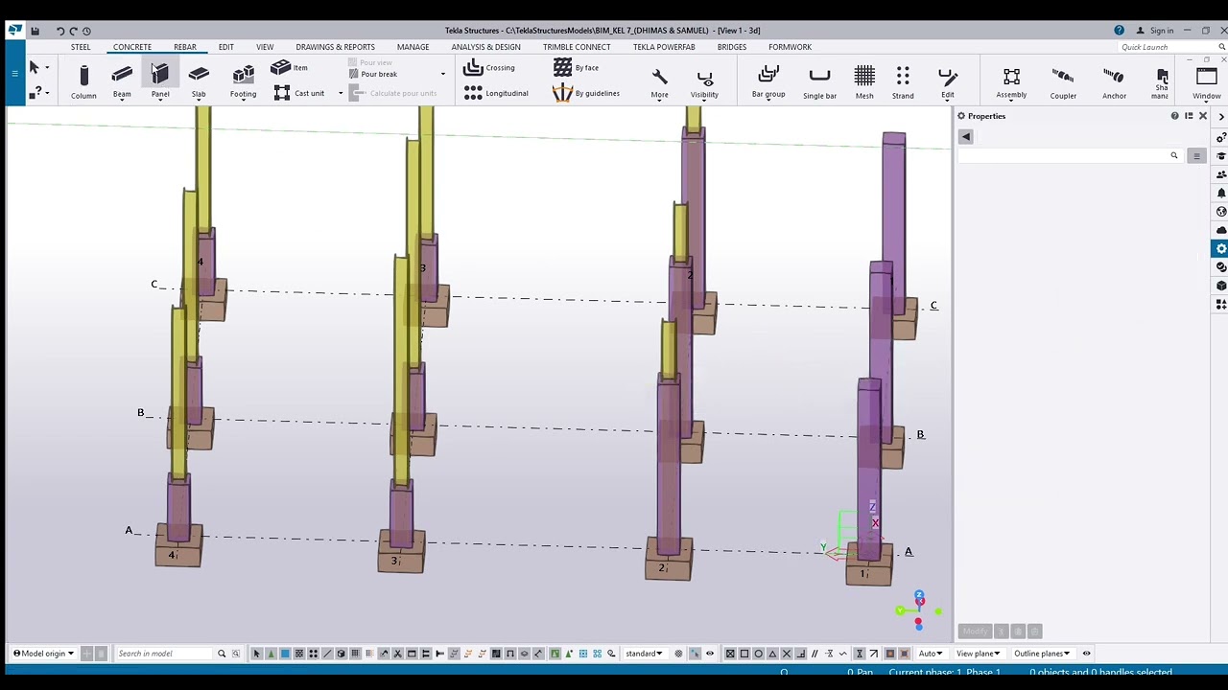Screen dimensions: 1228x690
Task: Click the Undo button
Action: (x=59, y=31)
